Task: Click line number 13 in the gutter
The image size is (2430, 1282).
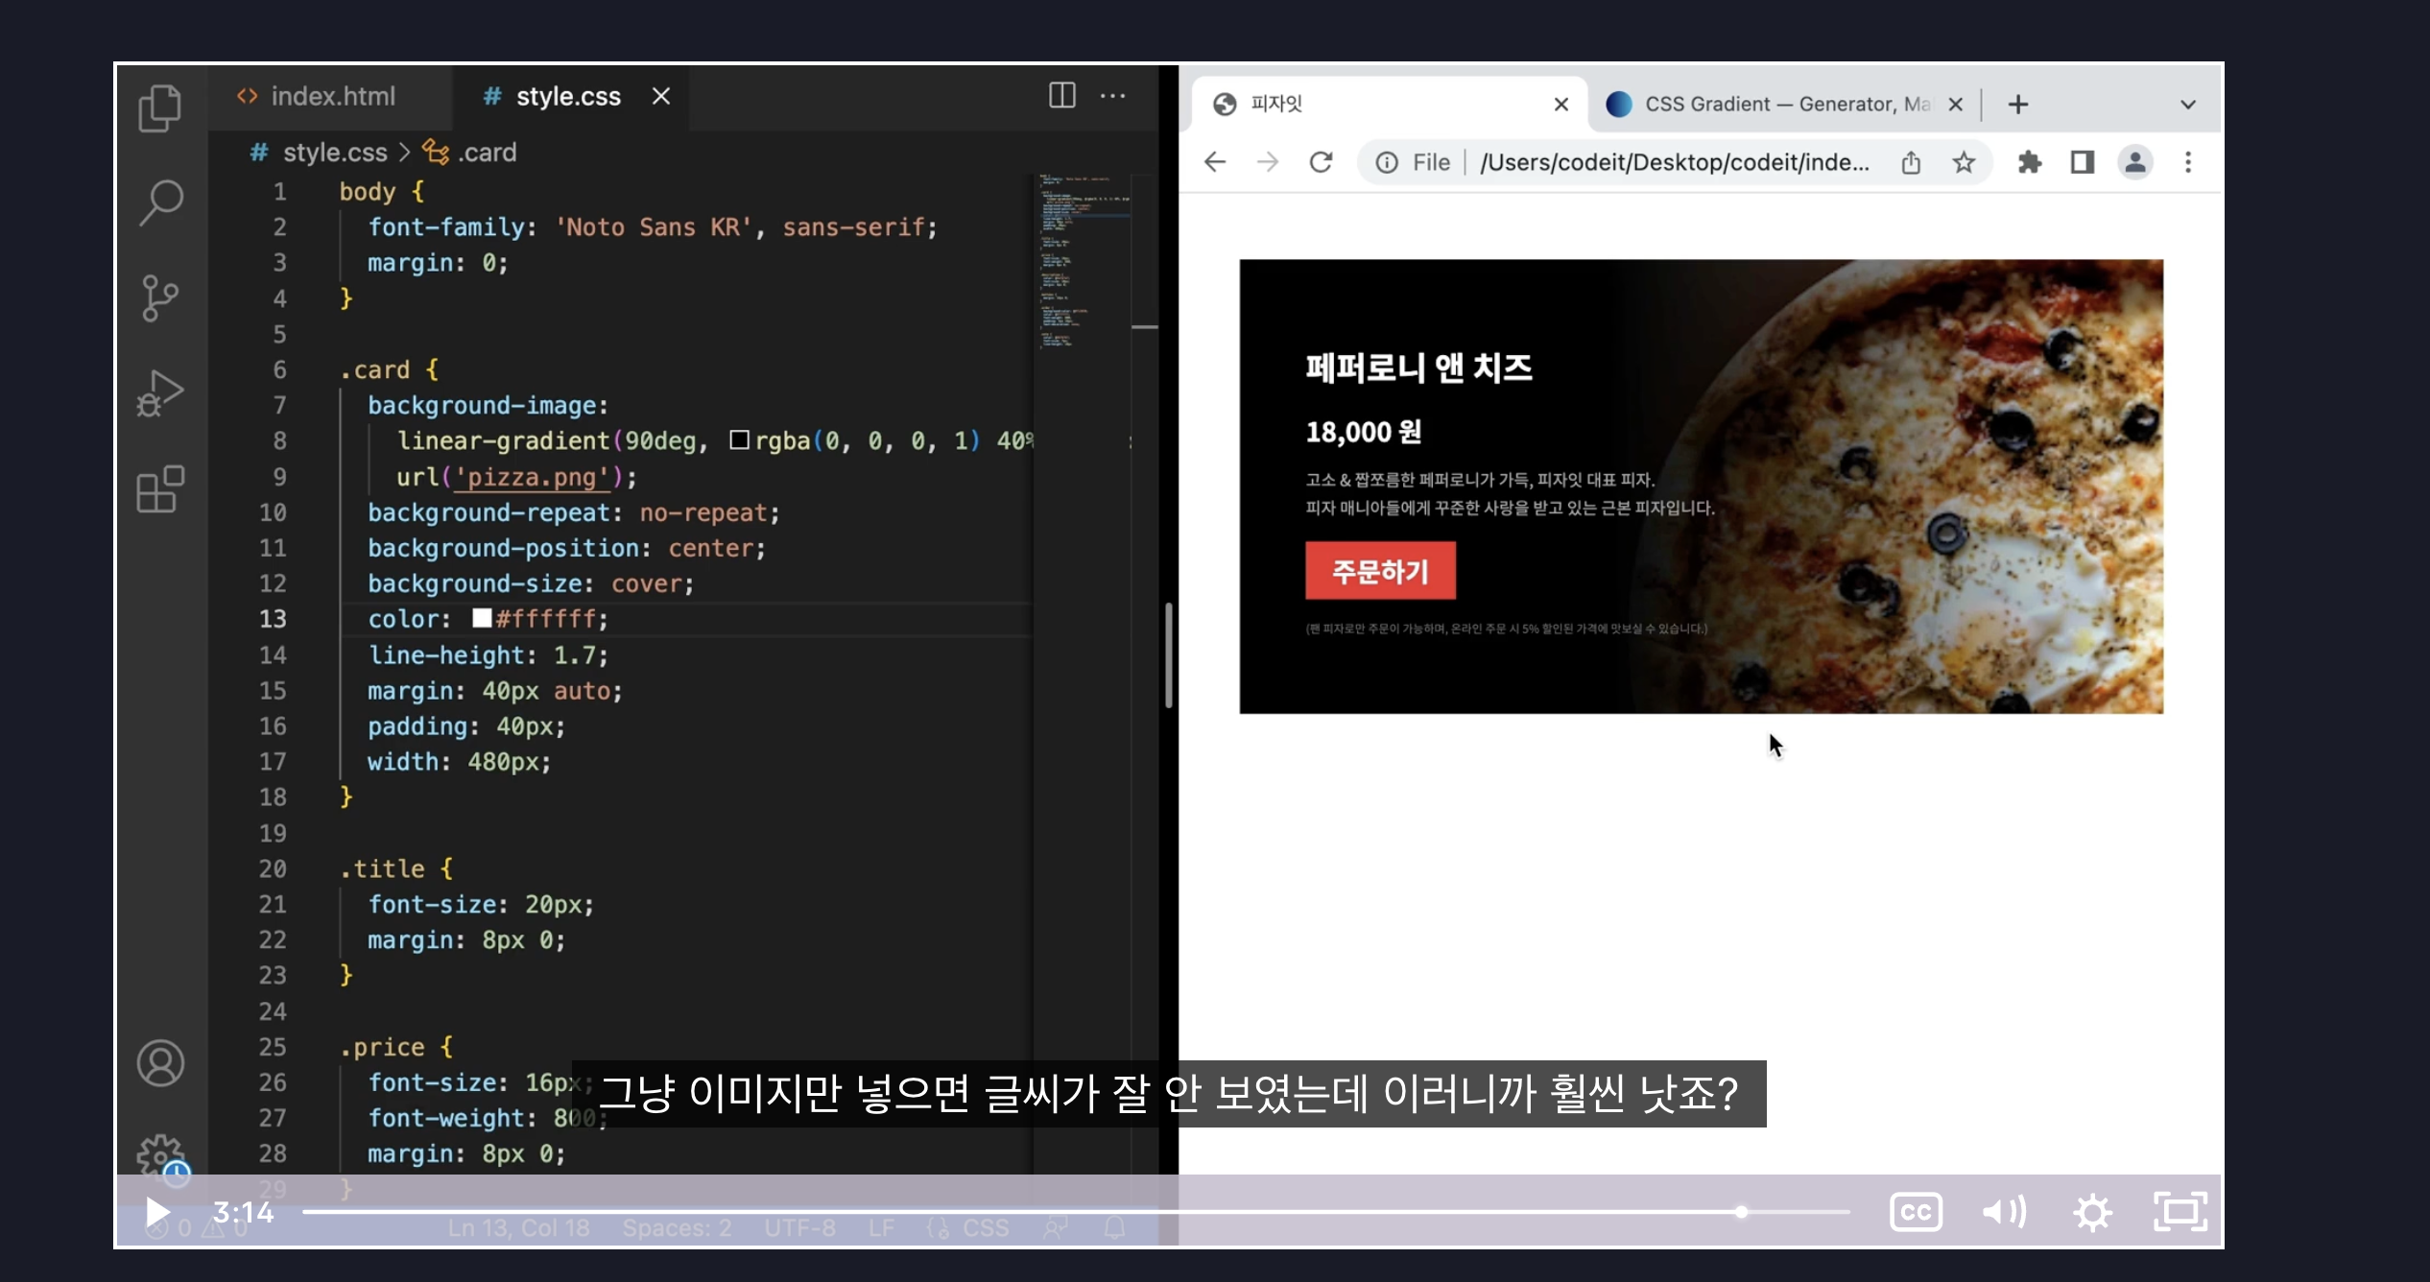Action: [273, 620]
